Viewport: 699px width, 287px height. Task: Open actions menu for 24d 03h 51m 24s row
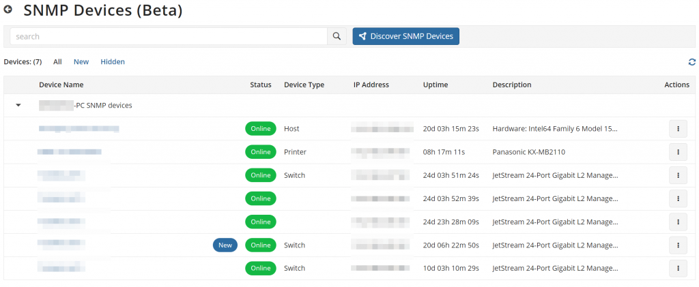click(678, 175)
